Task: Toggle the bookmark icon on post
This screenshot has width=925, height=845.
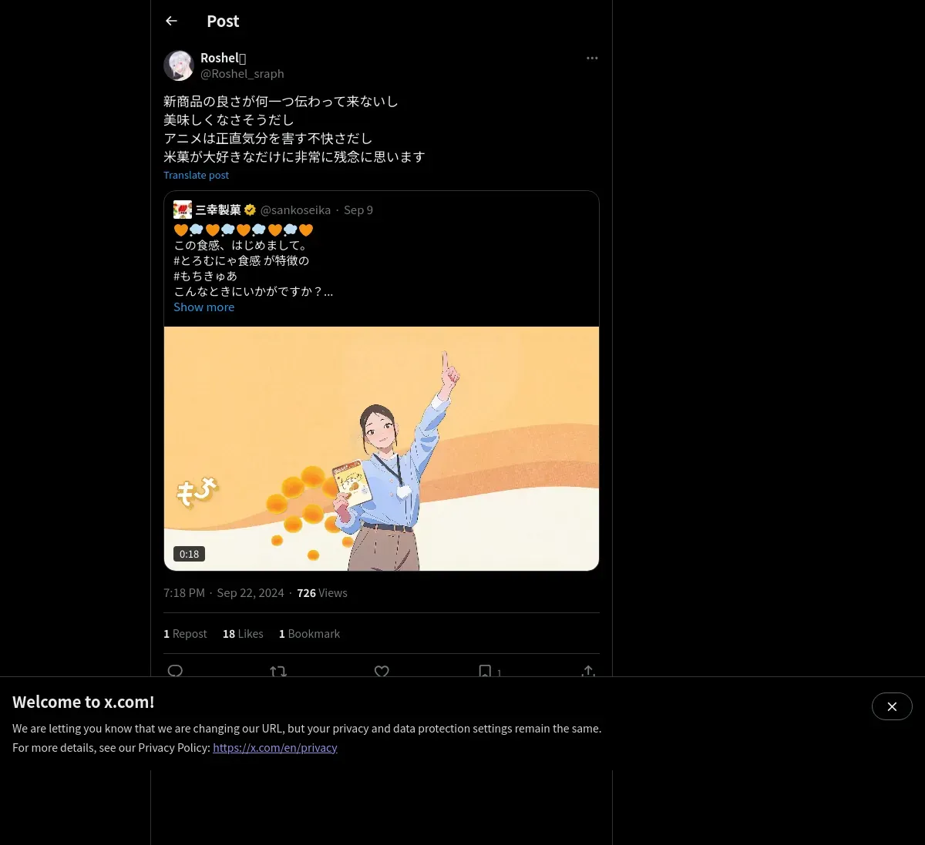Action: click(x=485, y=672)
